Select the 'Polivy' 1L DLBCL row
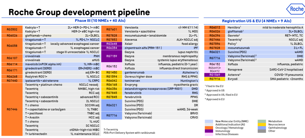 coord(265,44)
